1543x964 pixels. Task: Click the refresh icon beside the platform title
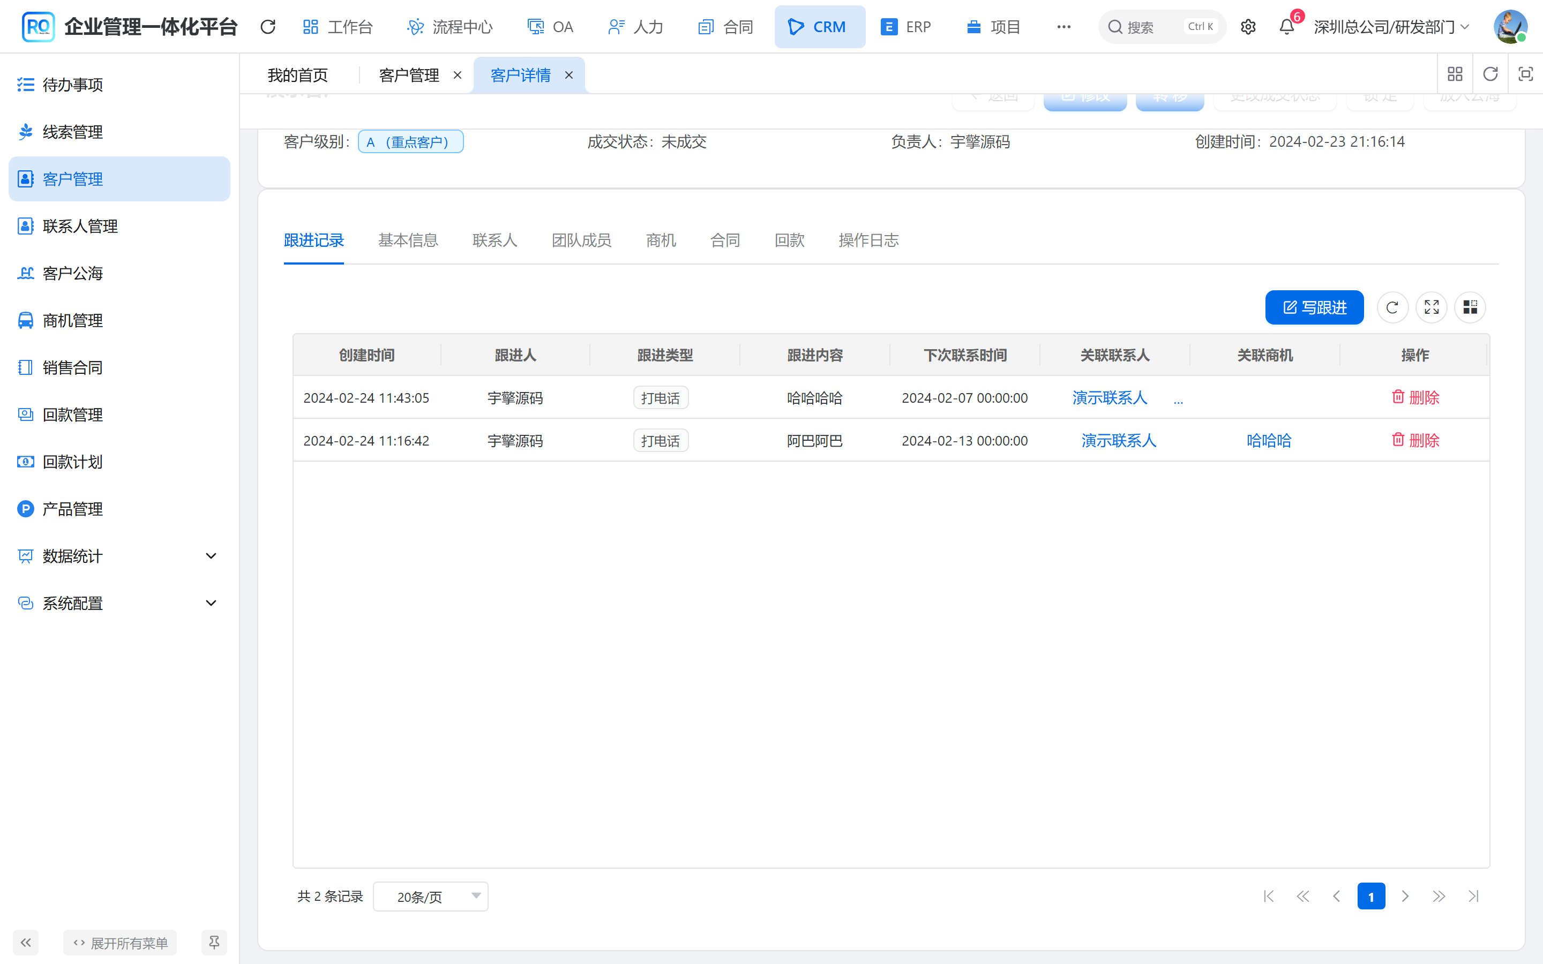268,27
